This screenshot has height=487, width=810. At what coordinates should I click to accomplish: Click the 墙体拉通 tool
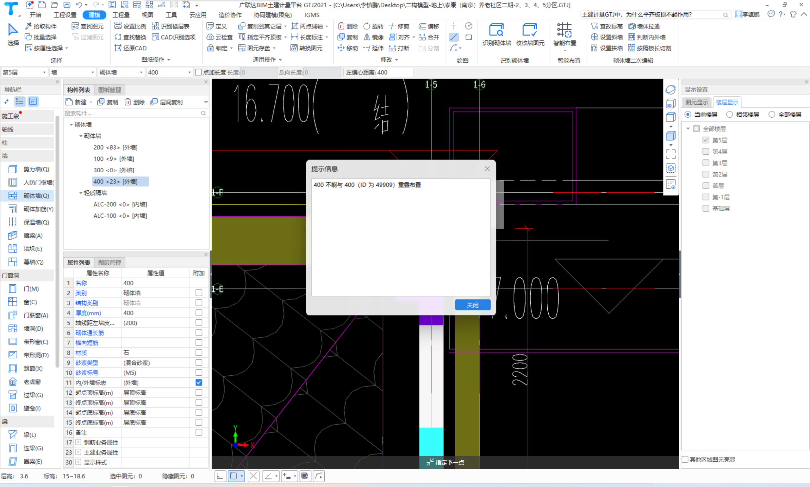(x=644, y=26)
